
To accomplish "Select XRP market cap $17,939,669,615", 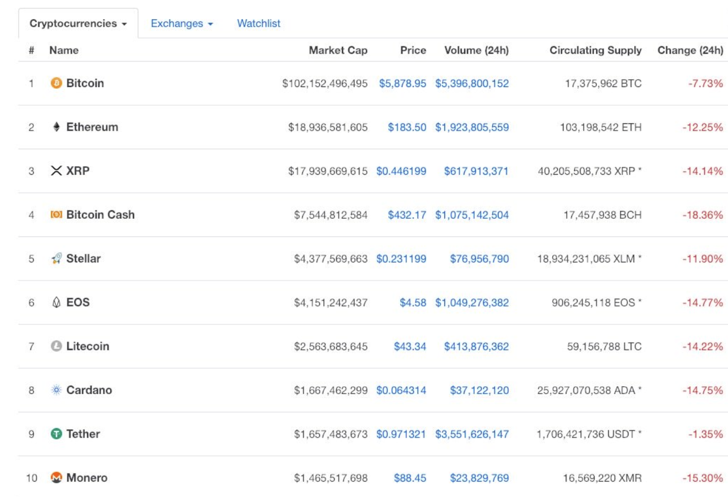I will (x=328, y=171).
